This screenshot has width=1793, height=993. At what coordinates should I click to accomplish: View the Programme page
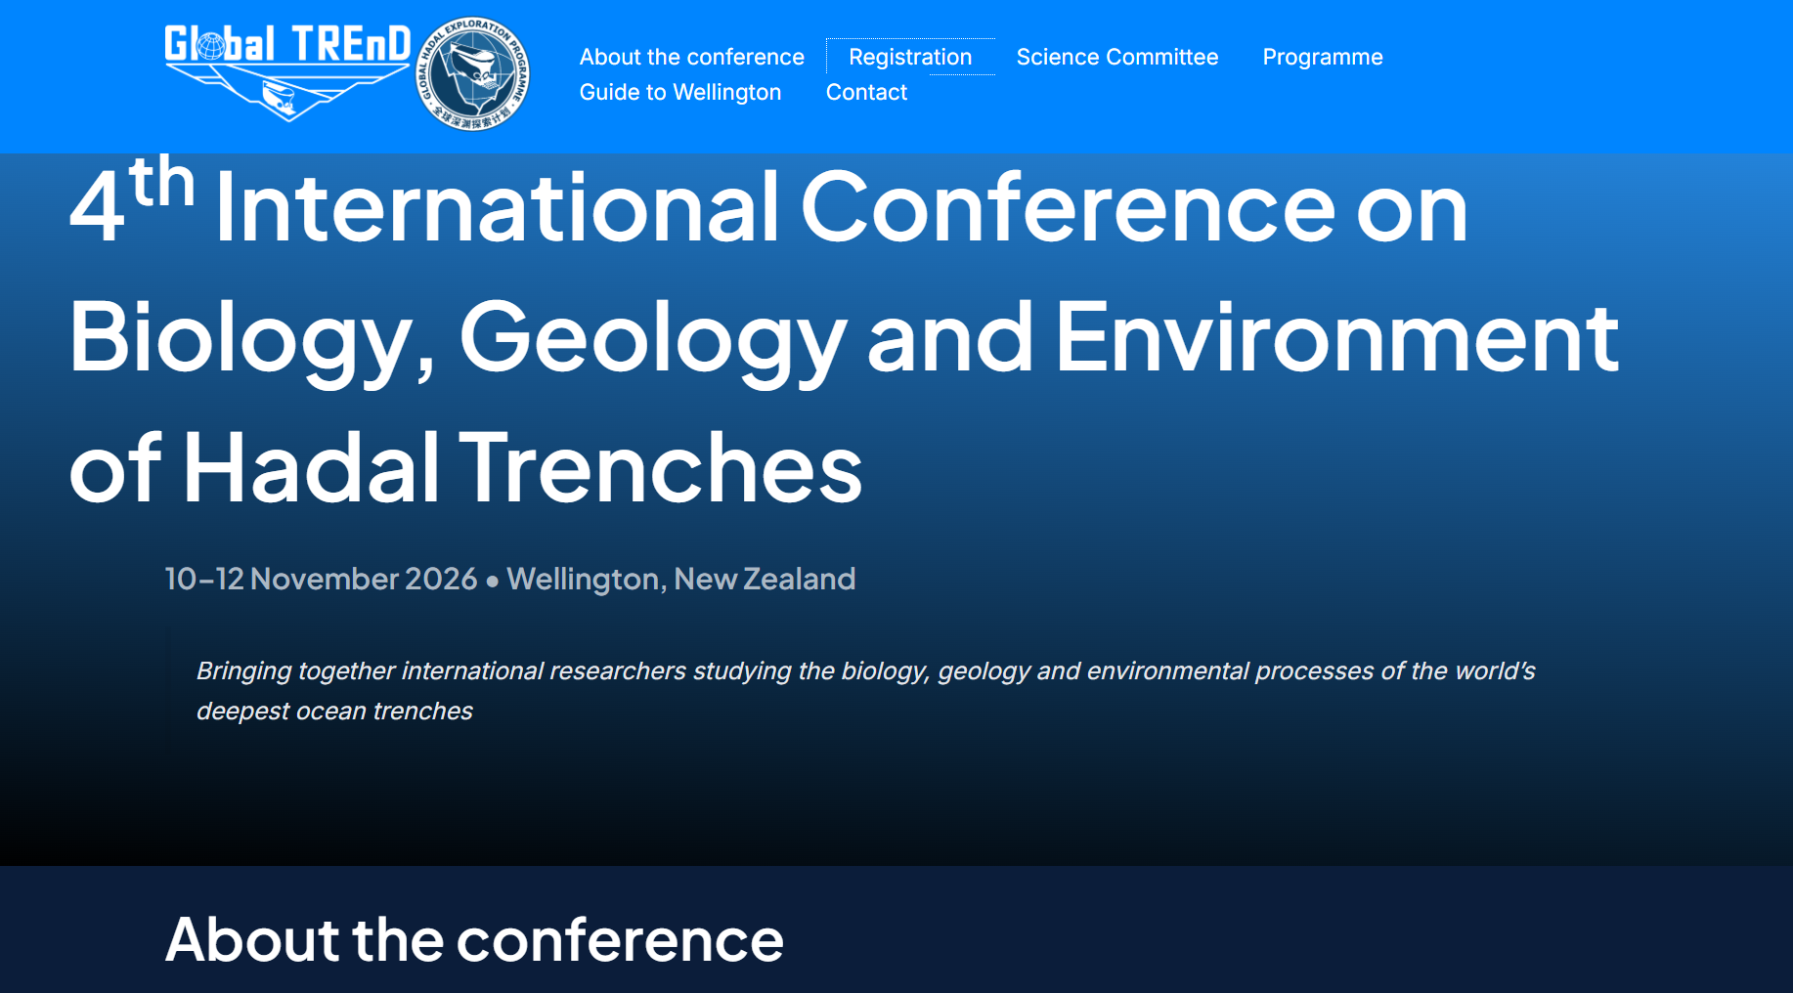coord(1323,57)
